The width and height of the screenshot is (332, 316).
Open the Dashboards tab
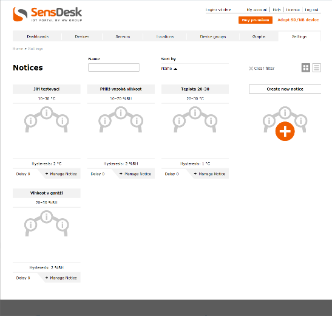(x=38, y=36)
